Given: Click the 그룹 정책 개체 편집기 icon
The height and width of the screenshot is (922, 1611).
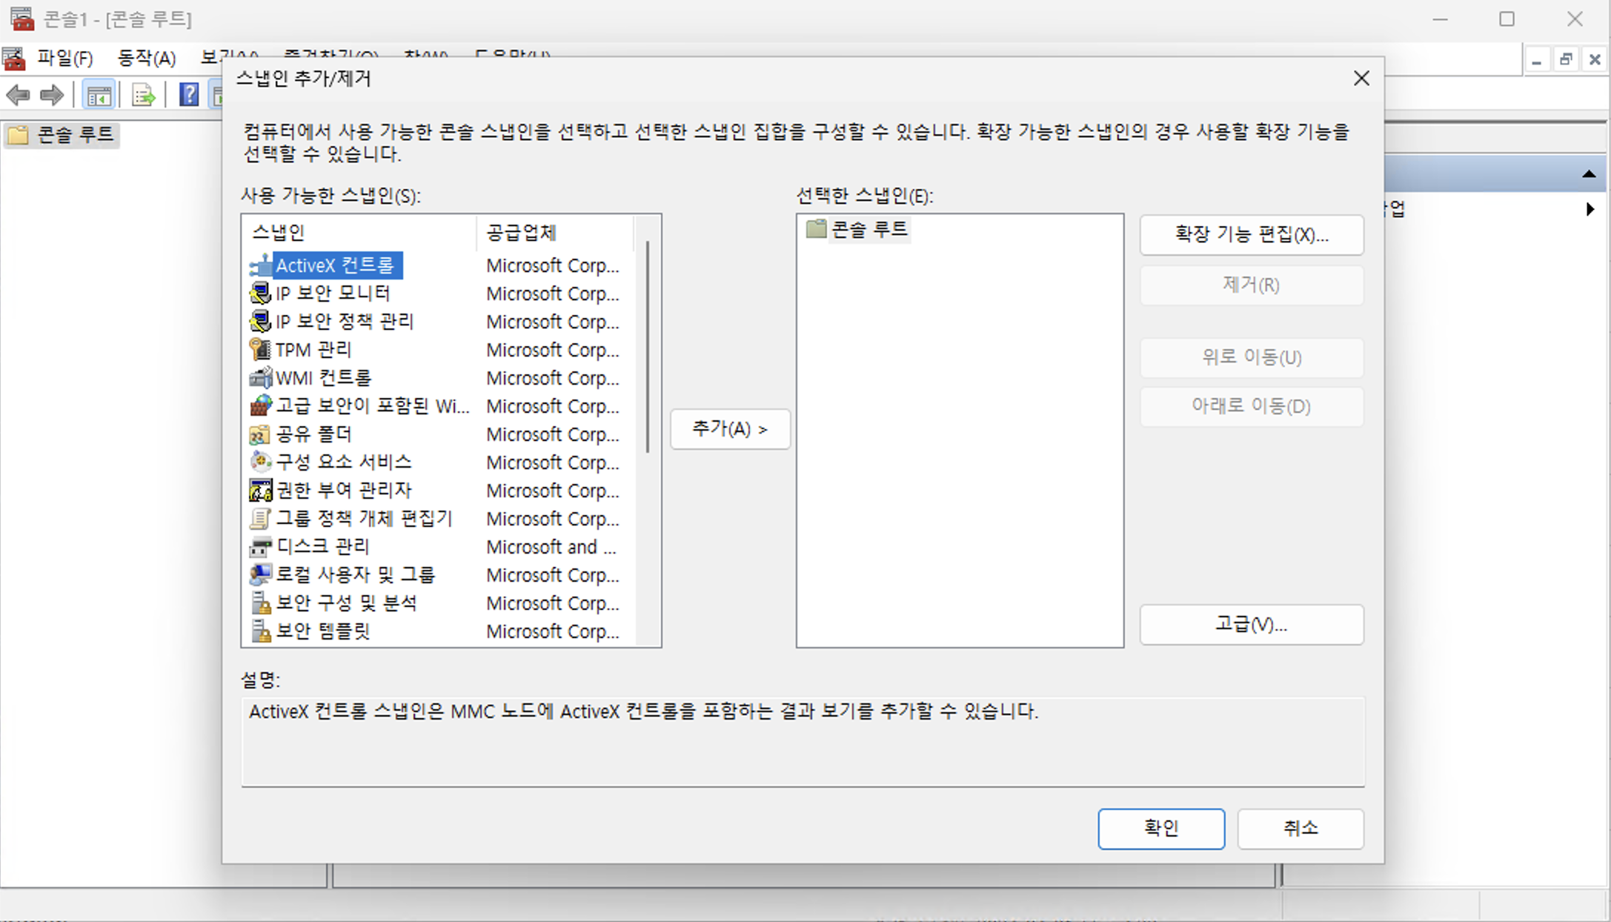Looking at the screenshot, I should (x=260, y=519).
